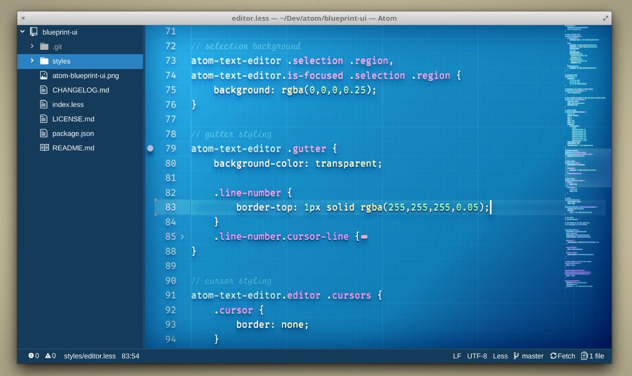Expand the .git folder chevron
Screen dimensions: 632x376
pyautogui.click(x=32, y=46)
